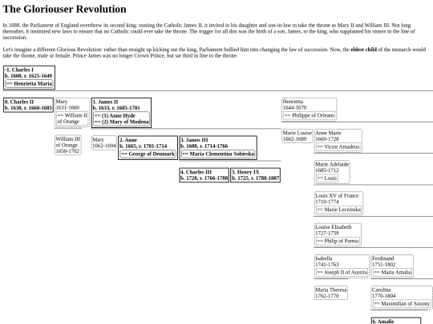Click spouse William II of Orange
This screenshot has height=324, width=433.
(x=72, y=118)
